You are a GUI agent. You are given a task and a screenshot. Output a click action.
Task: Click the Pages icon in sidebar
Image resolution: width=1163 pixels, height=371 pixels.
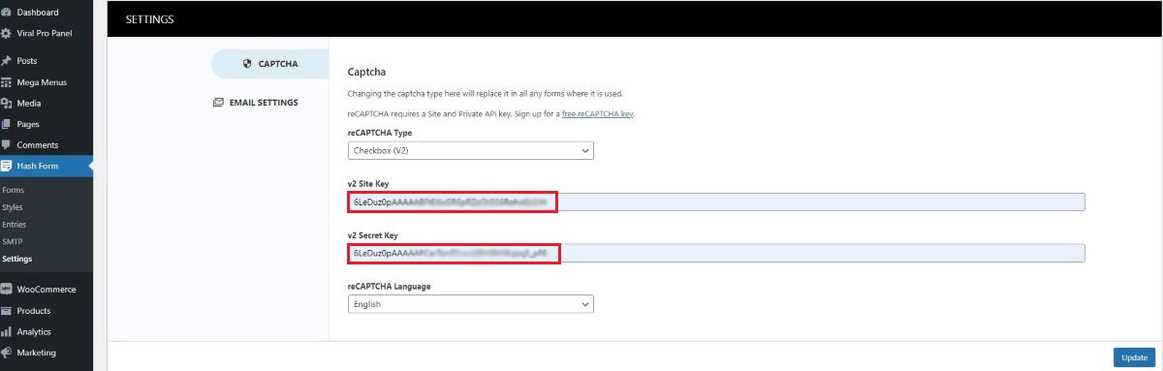pyautogui.click(x=6, y=124)
